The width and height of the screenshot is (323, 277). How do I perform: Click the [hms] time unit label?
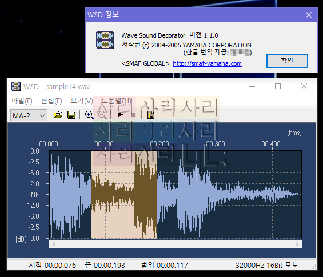point(294,133)
